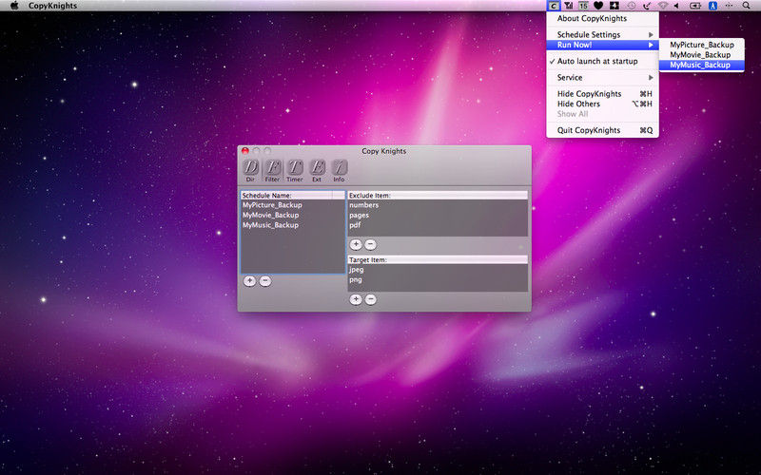The width and height of the screenshot is (761, 475).
Task: Click the blue 'A' input source icon
Action: tap(712, 6)
